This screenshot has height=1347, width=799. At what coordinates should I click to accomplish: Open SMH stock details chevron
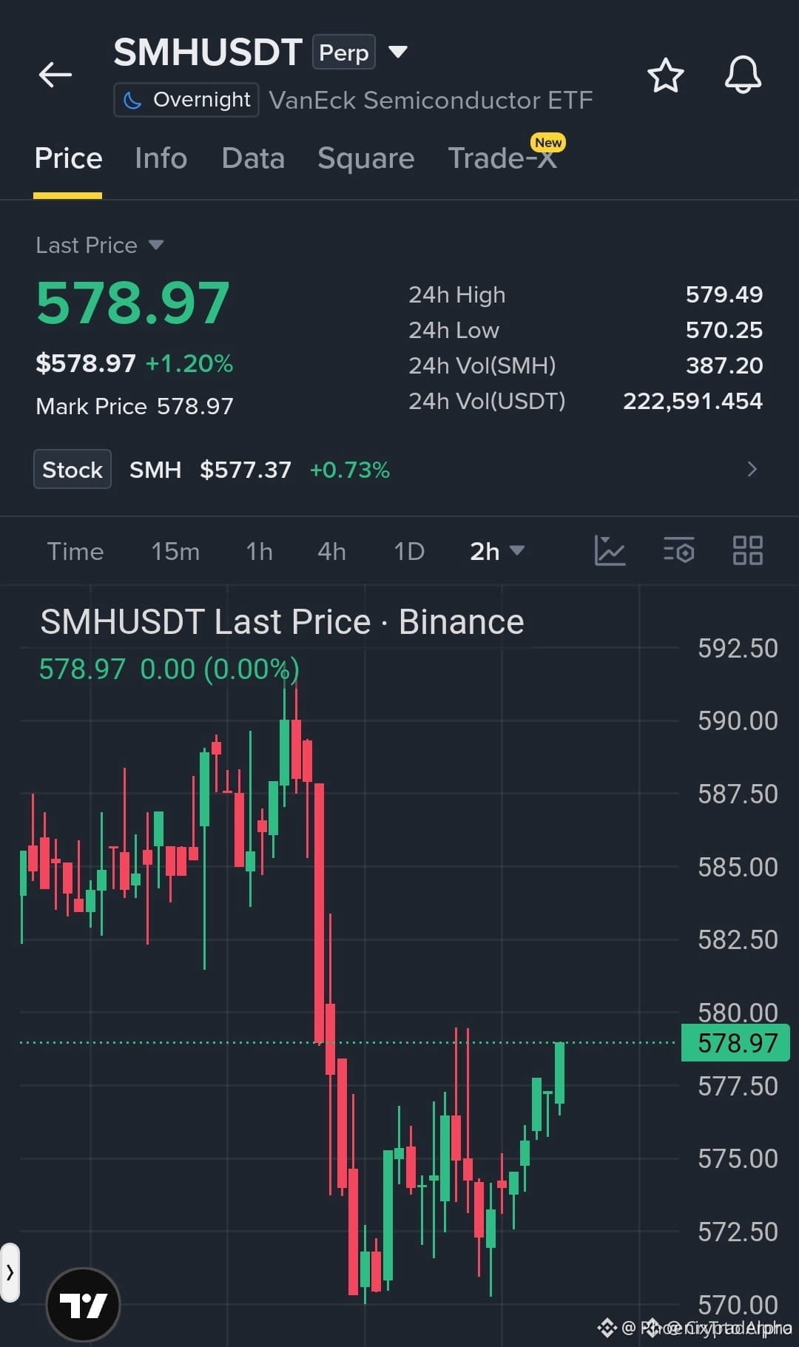click(x=752, y=469)
